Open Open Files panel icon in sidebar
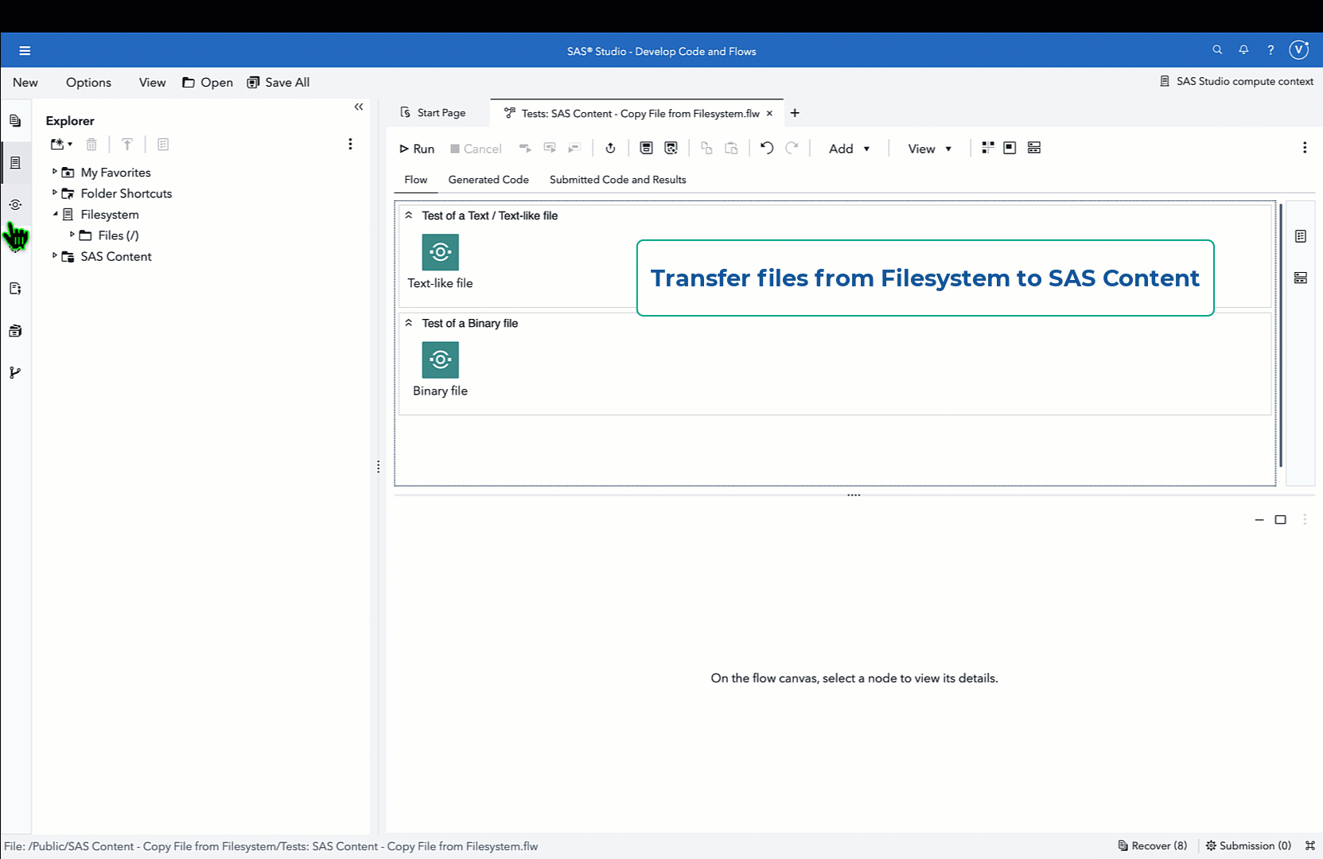This screenshot has width=1323, height=859. tap(15, 121)
